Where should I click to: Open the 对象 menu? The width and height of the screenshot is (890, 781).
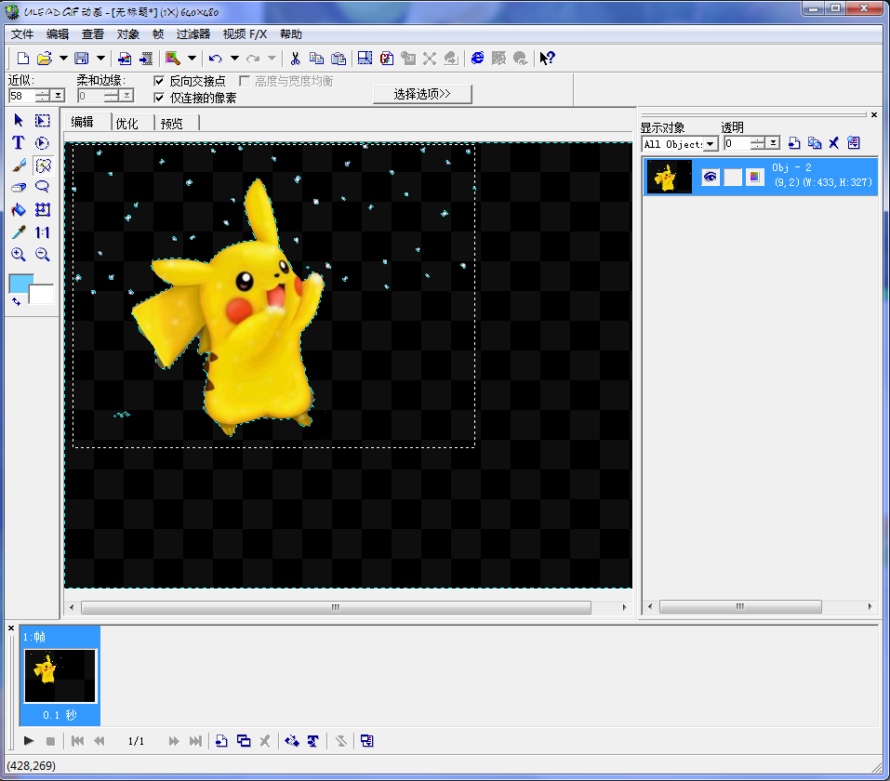tap(127, 34)
